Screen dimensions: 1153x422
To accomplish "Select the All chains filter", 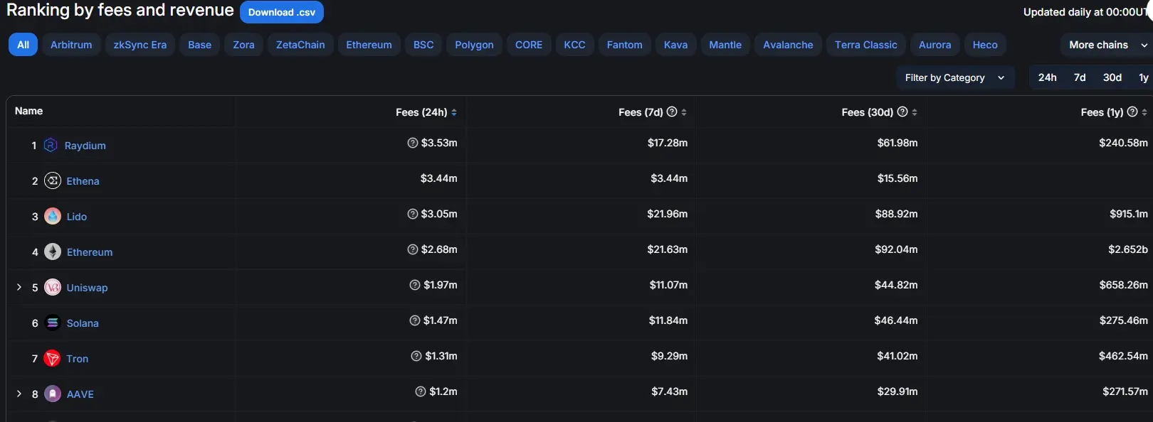I will 23,45.
